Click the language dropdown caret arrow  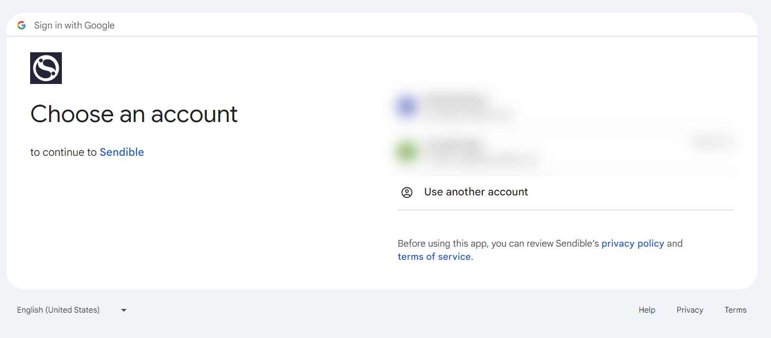124,310
